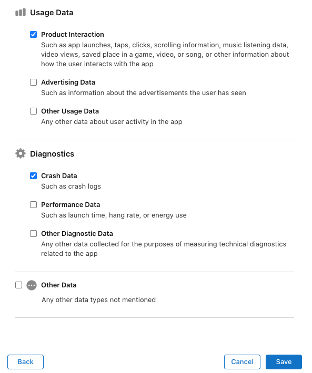The width and height of the screenshot is (312, 373).
Task: Click the Advertising Data label text
Action: pos(68,82)
